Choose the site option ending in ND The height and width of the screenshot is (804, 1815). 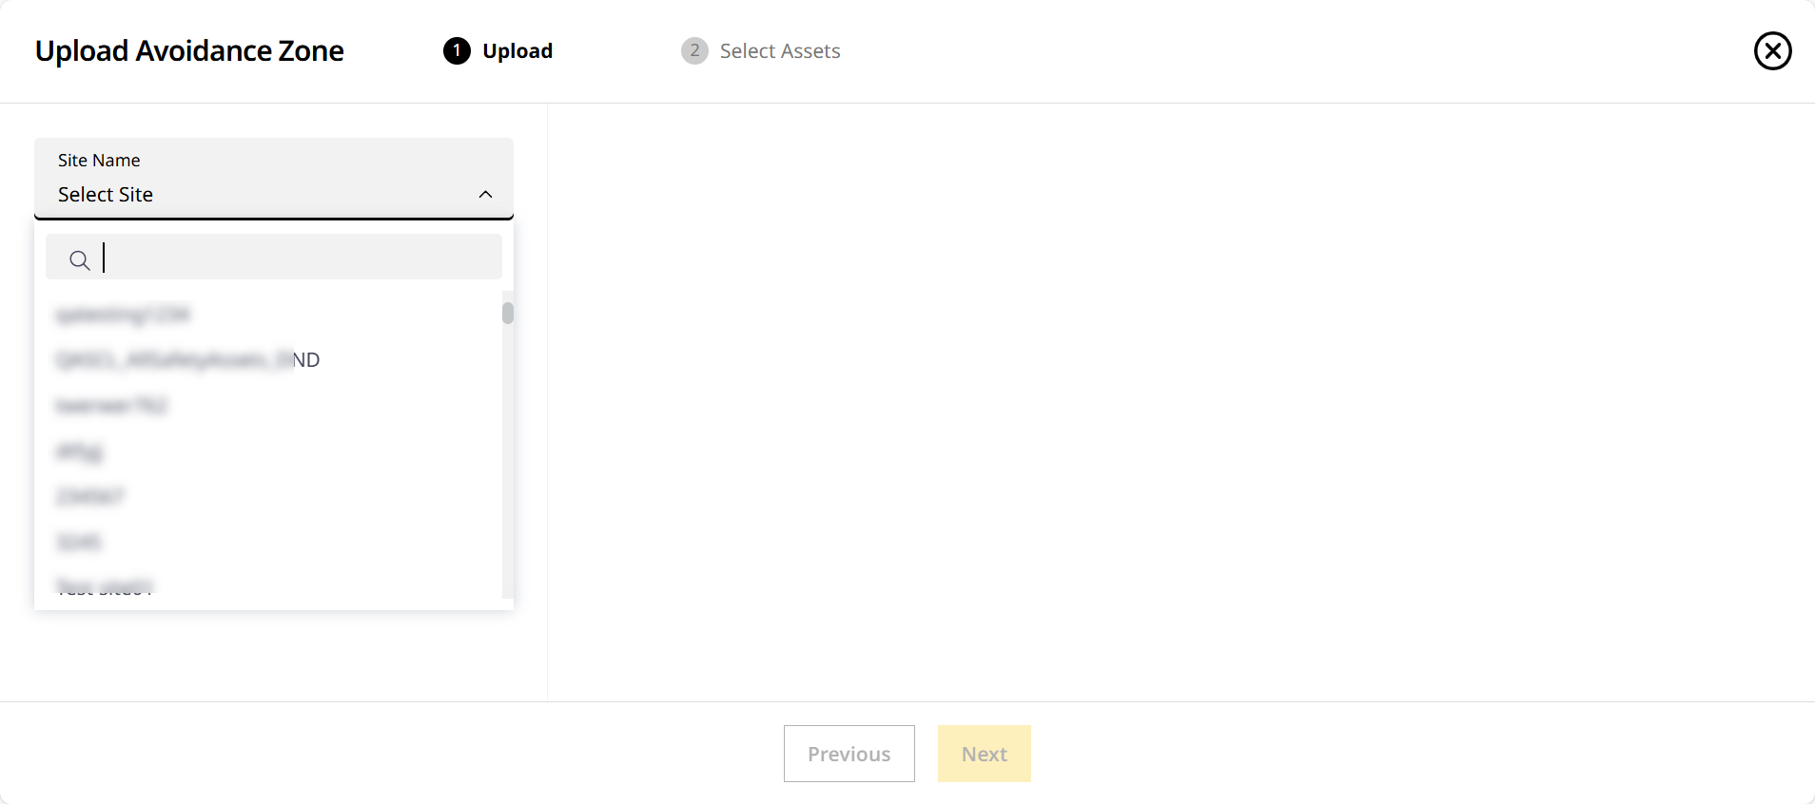(188, 360)
